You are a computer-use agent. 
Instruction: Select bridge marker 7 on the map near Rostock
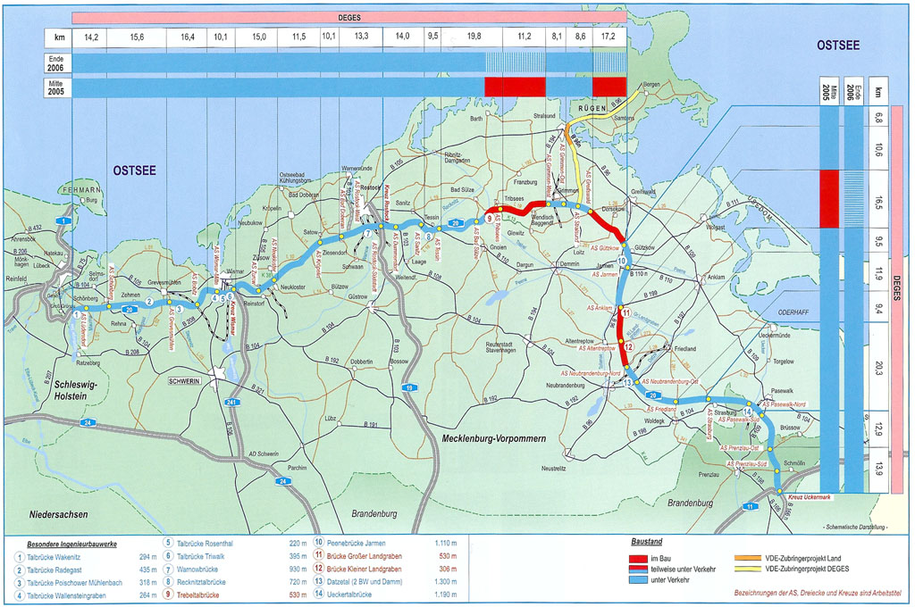367,234
